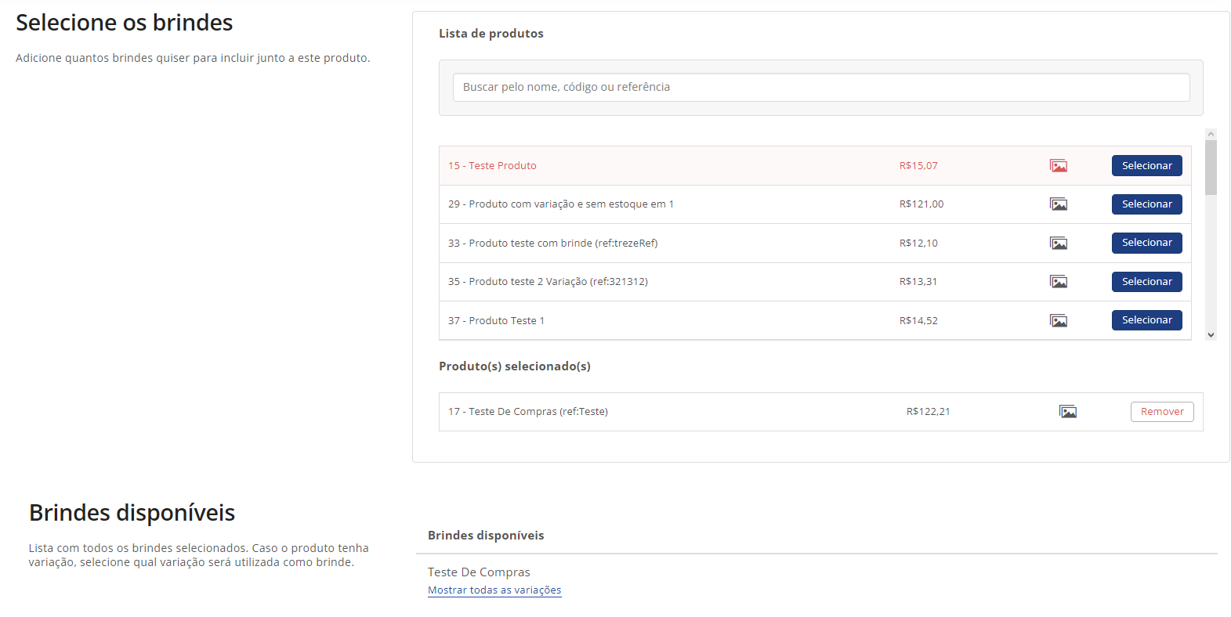Show image icon for Produto teste 2 Variação
This screenshot has height=617, width=1231.
(x=1059, y=282)
